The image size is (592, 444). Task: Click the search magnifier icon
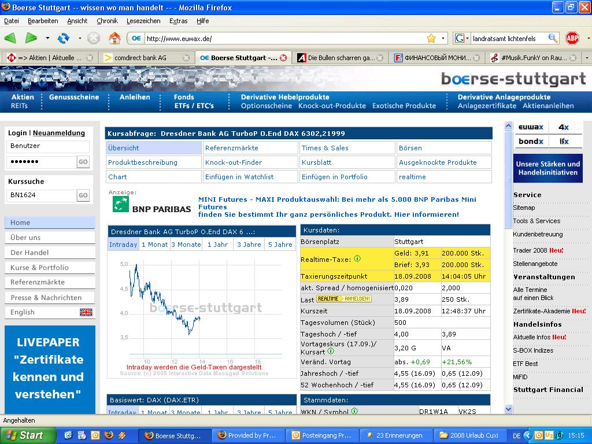pyautogui.click(x=553, y=38)
